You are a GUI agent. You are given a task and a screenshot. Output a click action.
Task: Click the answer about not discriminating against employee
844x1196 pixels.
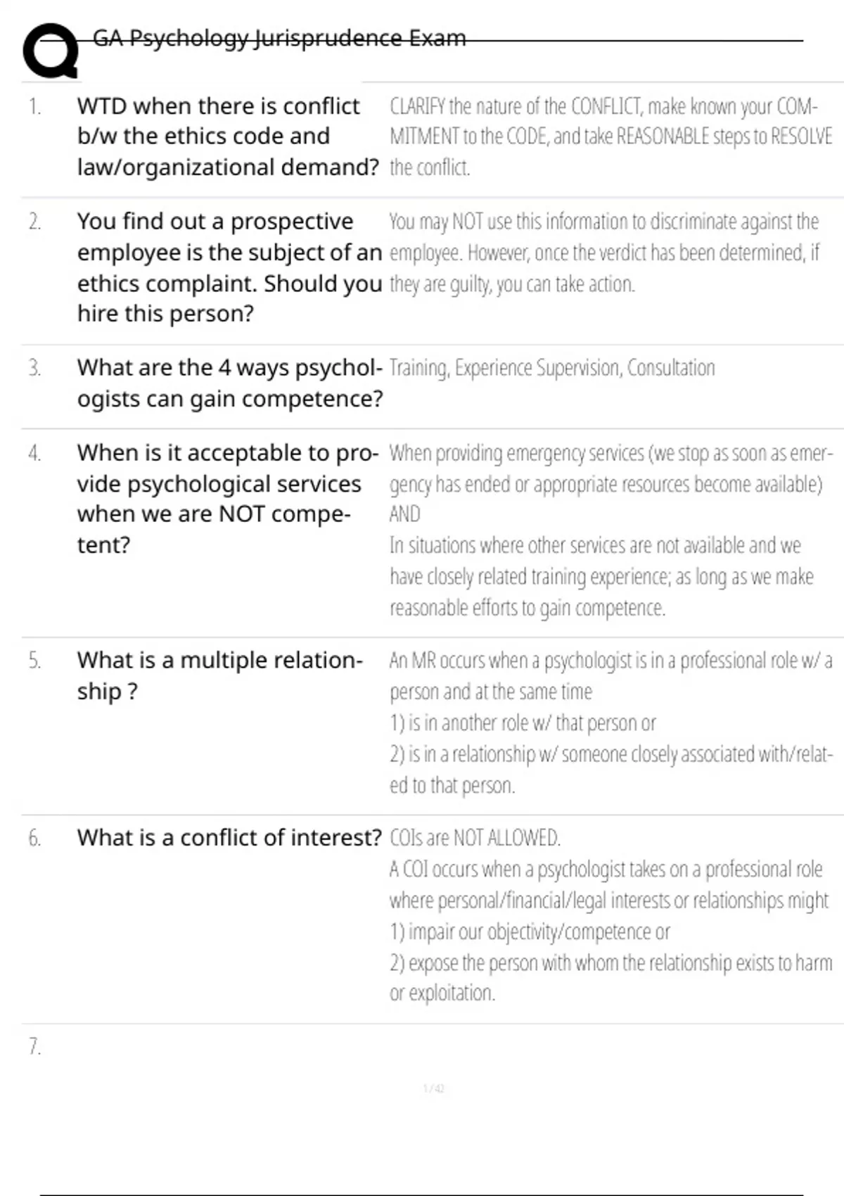tap(604, 253)
